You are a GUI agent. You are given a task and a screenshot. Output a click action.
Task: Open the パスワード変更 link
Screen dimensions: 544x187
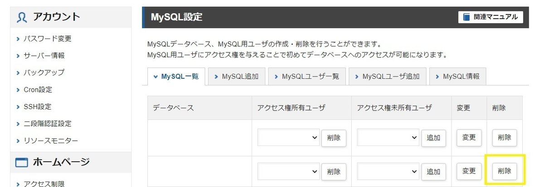48,38
